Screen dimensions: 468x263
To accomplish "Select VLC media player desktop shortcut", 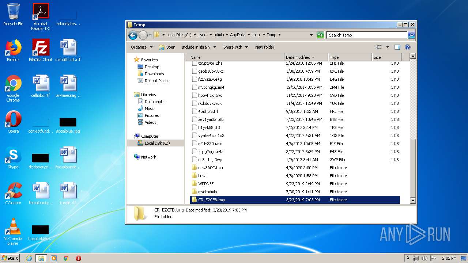I will point(13,232).
